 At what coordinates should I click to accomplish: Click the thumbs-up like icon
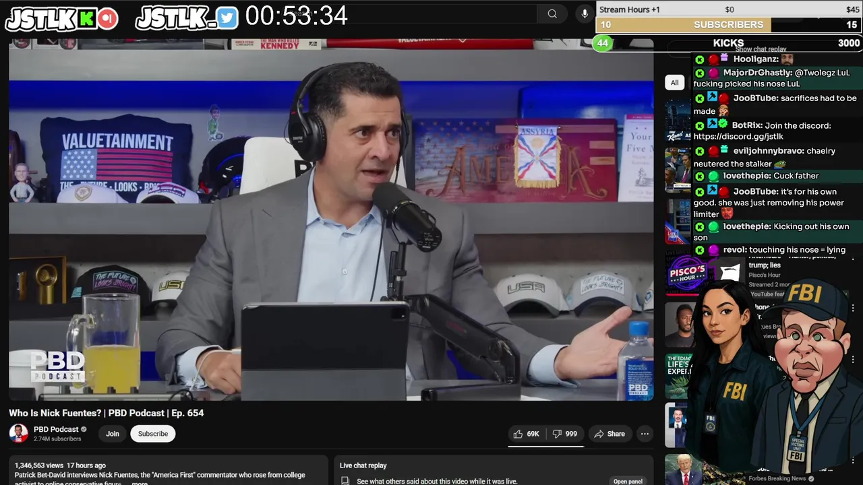[x=518, y=434]
